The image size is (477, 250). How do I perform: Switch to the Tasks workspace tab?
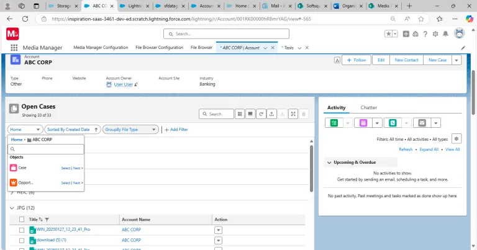pyautogui.click(x=288, y=48)
